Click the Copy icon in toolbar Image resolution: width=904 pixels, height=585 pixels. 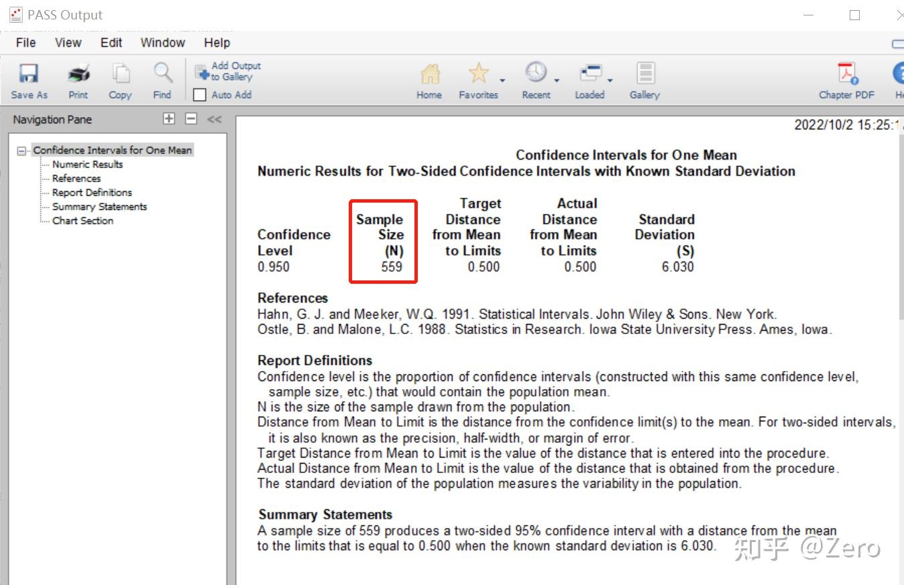pos(121,73)
